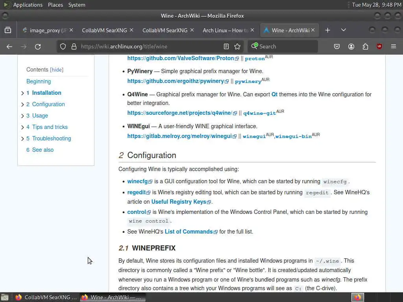The height and width of the screenshot is (302, 403).
Task: Open the winecfg external link
Action: click(140, 182)
